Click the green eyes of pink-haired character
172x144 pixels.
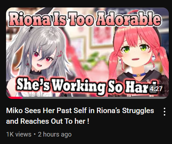(136, 49)
